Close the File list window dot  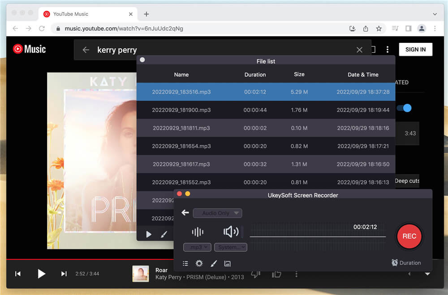click(142, 59)
